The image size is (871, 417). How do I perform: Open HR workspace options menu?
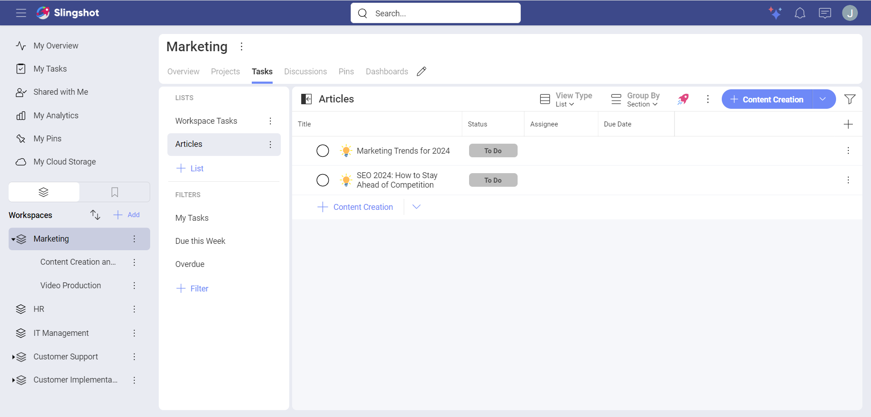click(x=134, y=309)
